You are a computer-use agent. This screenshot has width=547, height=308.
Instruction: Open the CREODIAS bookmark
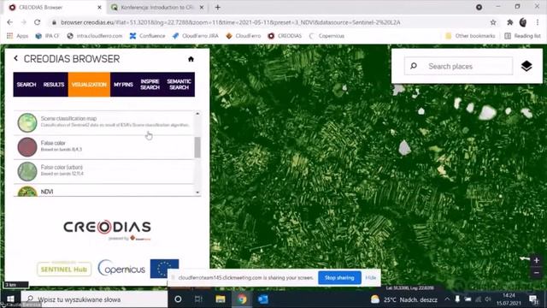(x=285, y=36)
